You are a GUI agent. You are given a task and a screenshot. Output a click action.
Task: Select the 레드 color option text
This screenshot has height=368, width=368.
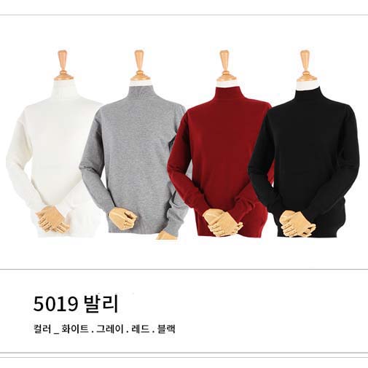point(141,329)
